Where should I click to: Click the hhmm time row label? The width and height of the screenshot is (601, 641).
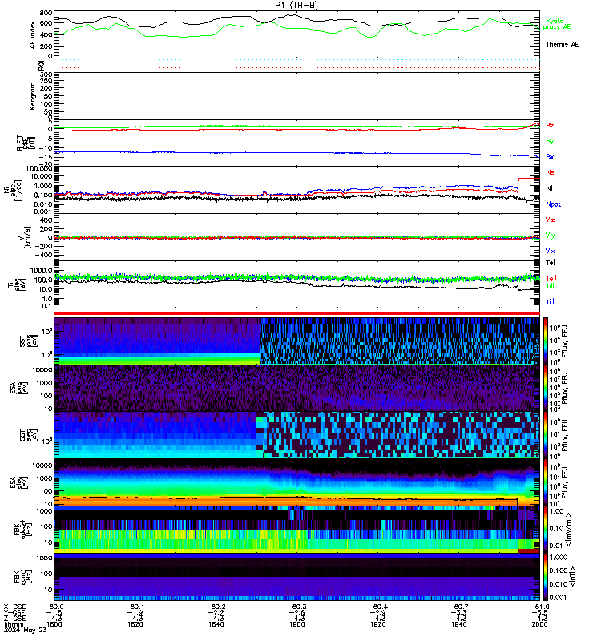tap(12, 624)
